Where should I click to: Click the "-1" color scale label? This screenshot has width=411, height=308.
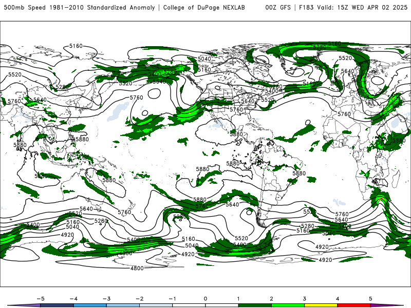pos(172,299)
